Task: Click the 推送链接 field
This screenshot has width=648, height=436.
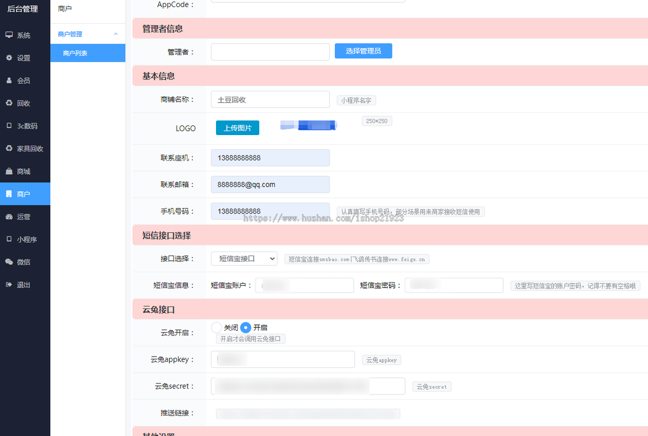Action: click(308, 413)
